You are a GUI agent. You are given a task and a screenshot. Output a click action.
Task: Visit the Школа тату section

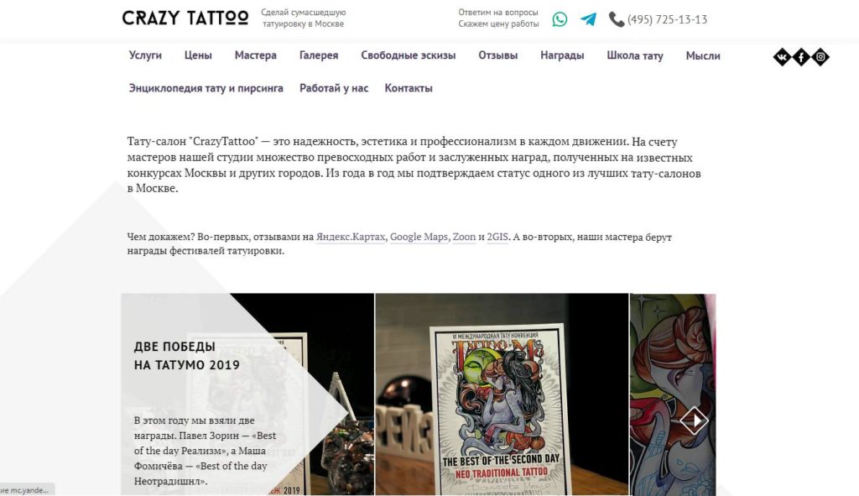pyautogui.click(x=634, y=55)
